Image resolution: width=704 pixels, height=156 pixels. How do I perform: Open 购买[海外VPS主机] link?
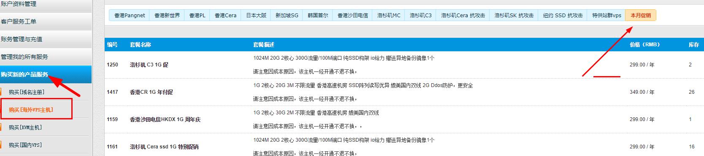(x=31, y=110)
